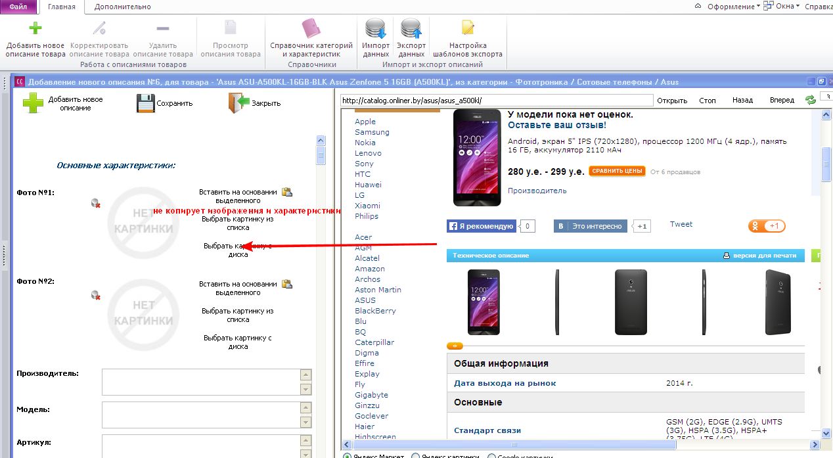The height and width of the screenshot is (458, 833).
Task: Click the 'Вперед' browser button
Action: (782, 101)
